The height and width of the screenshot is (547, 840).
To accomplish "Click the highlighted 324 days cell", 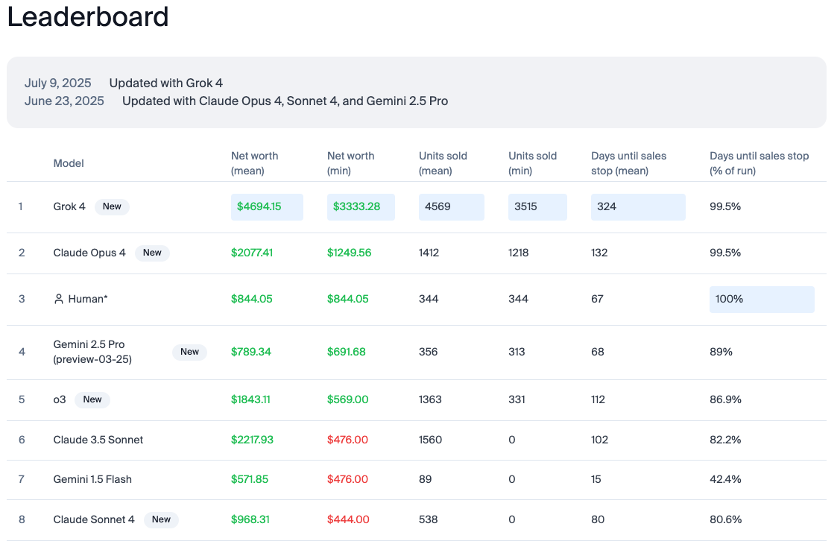I will 638,206.
